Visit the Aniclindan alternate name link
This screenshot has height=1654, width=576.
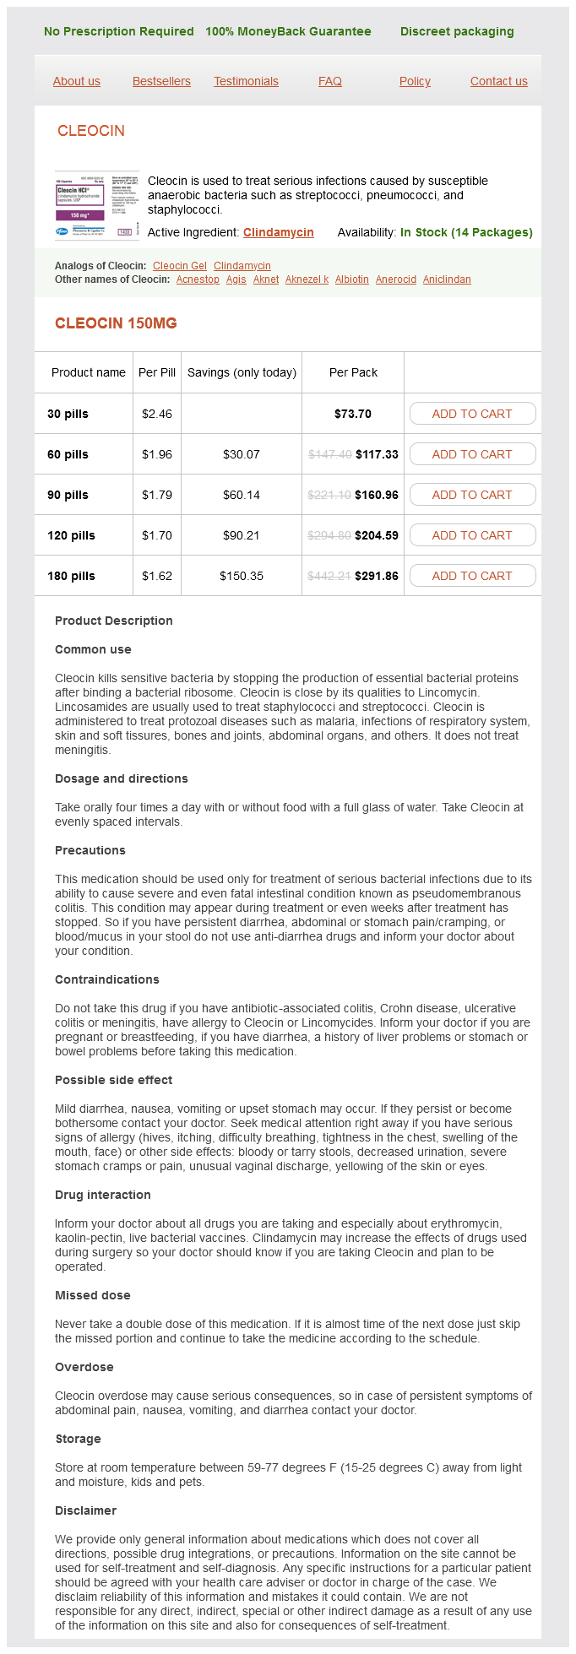point(447,279)
